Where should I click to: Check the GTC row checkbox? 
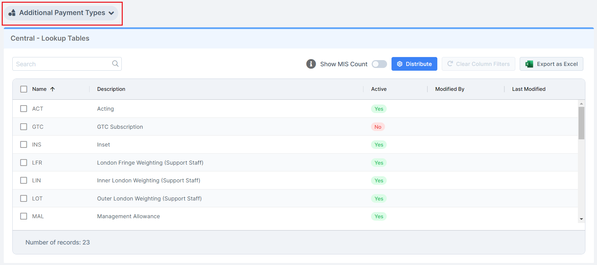24,127
